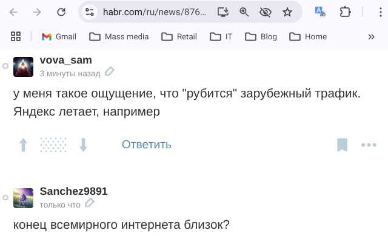Open Google Translate page icon
Viewport: 388px width, 236px height.
point(320,12)
